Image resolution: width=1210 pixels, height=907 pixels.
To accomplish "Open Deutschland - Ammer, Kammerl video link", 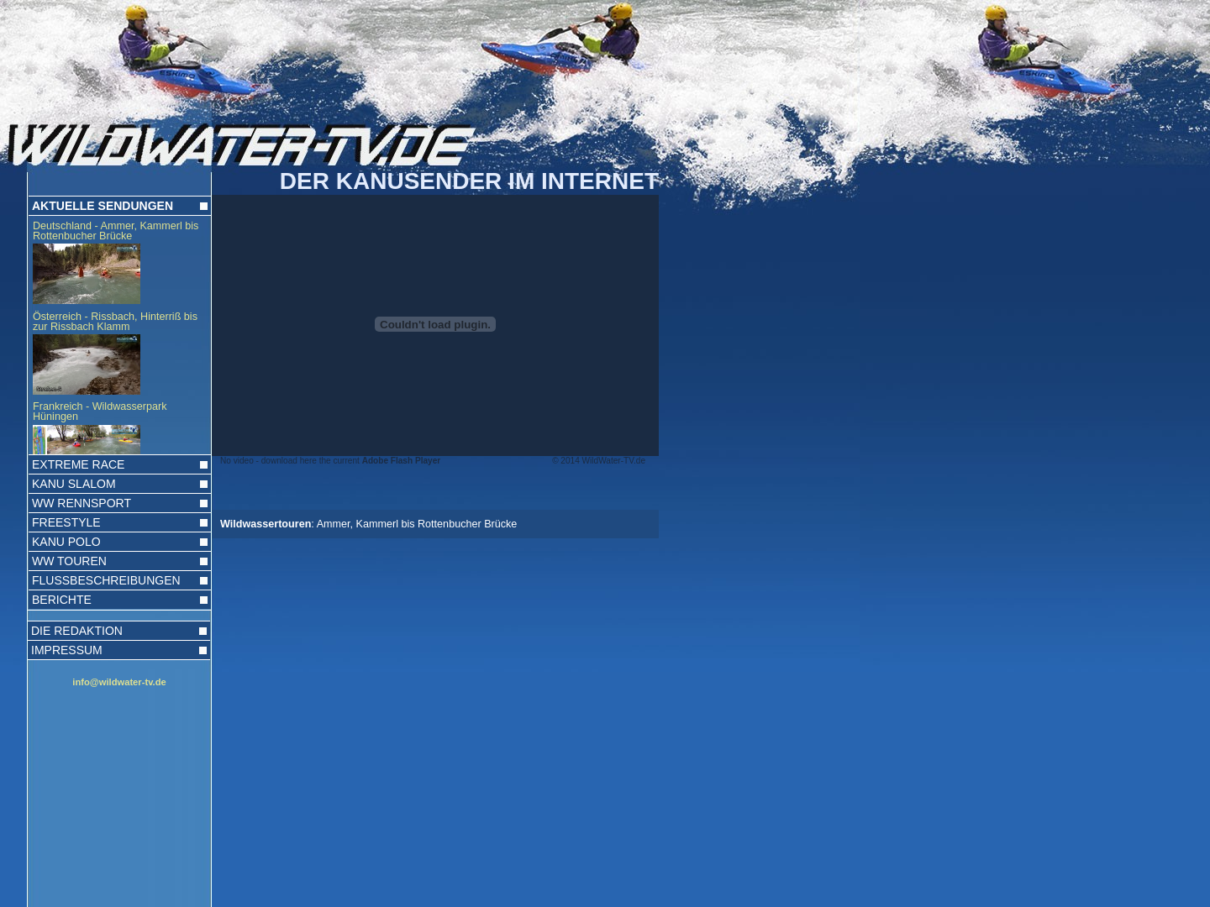I will pos(116,231).
